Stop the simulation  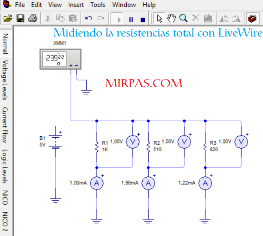143,20
